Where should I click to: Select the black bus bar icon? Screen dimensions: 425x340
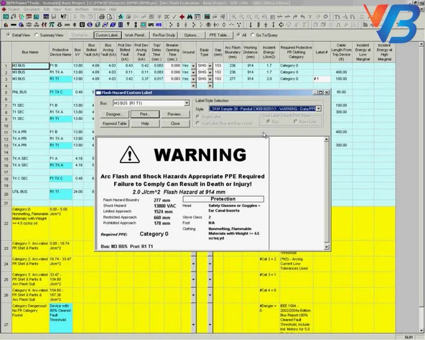coord(13,25)
